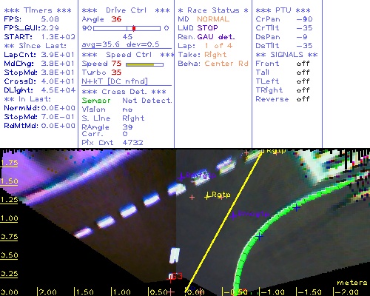Click the green road edge curve
Viewport: 370px width, 296px height.
[x=272, y=227]
